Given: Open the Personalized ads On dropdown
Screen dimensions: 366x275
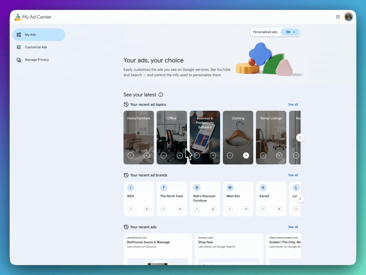Looking at the screenshot, I should click(x=290, y=32).
